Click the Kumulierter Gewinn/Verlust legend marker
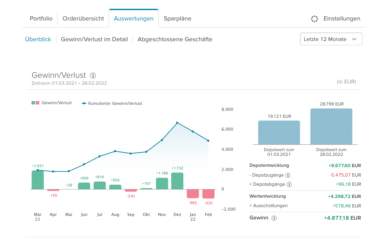 tap(84, 103)
